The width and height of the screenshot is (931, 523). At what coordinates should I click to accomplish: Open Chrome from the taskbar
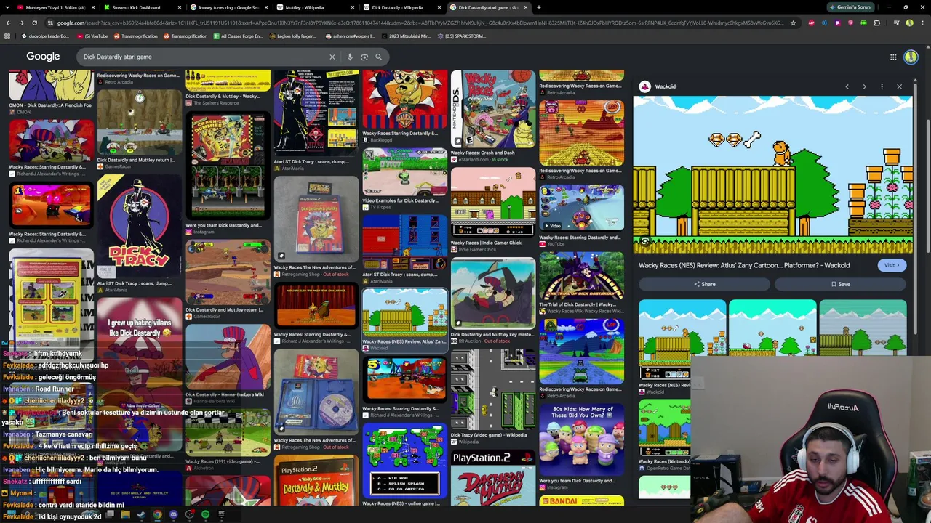point(157,515)
